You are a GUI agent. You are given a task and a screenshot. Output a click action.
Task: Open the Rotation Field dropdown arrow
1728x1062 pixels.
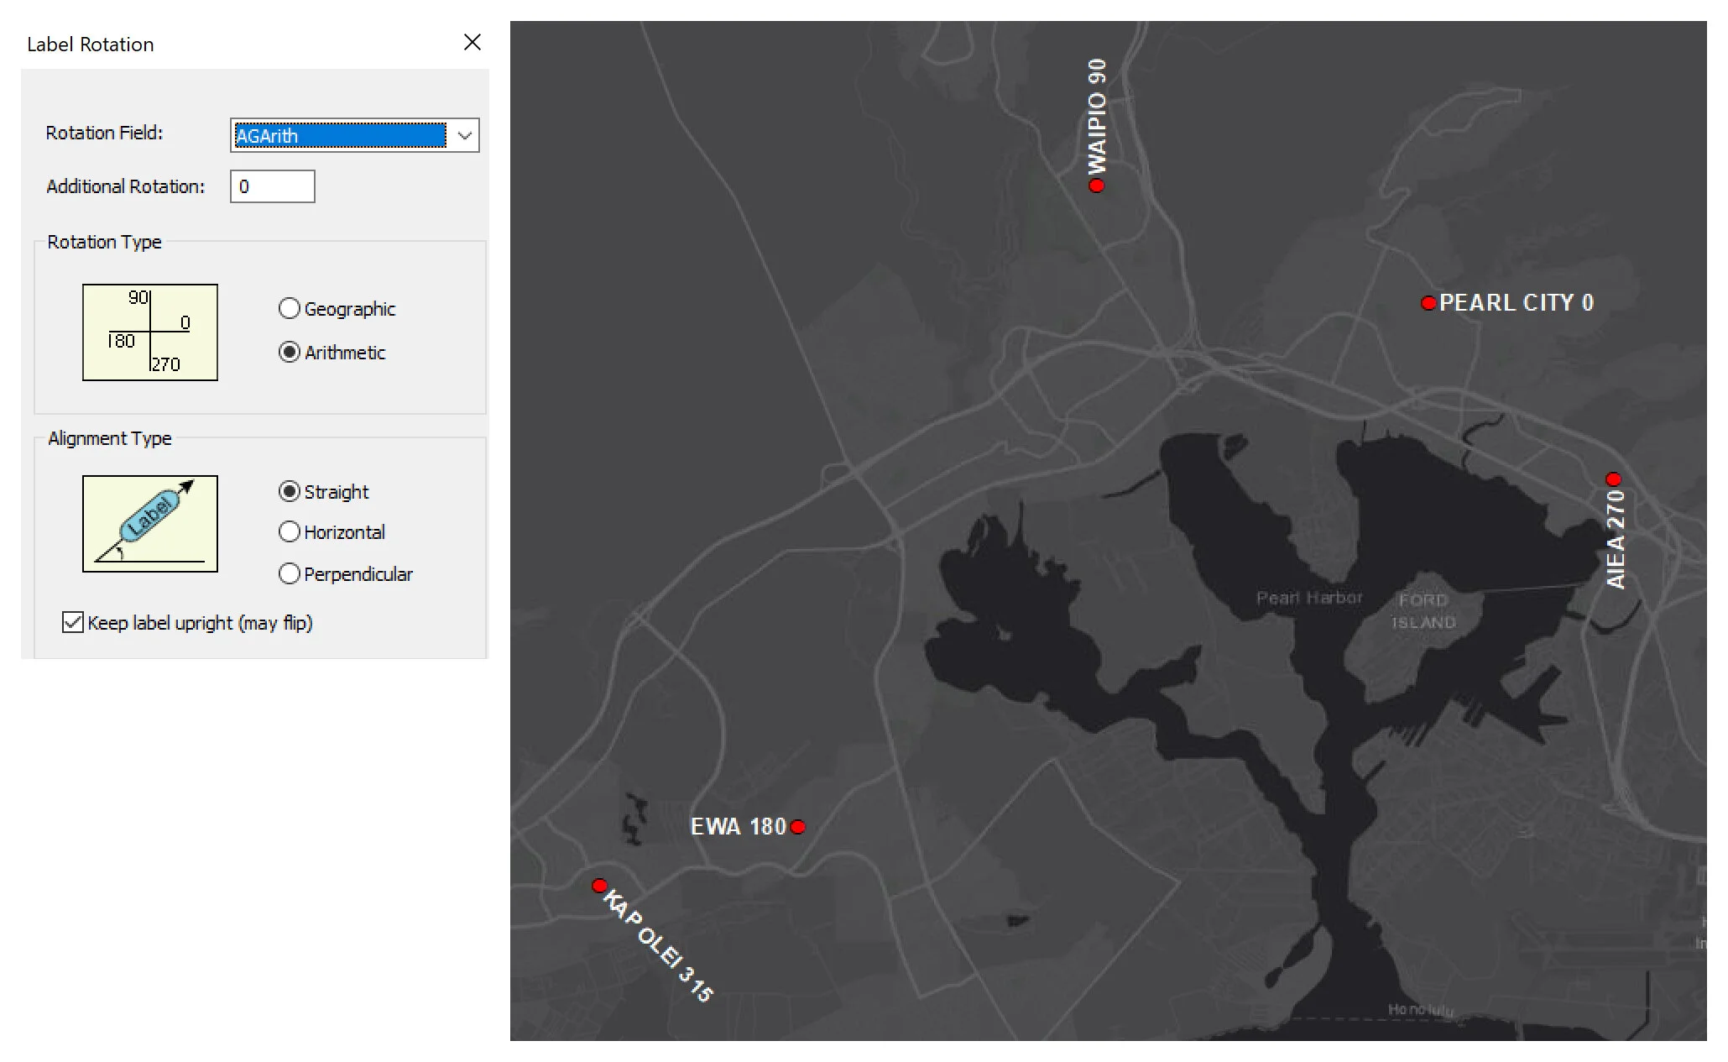click(464, 135)
